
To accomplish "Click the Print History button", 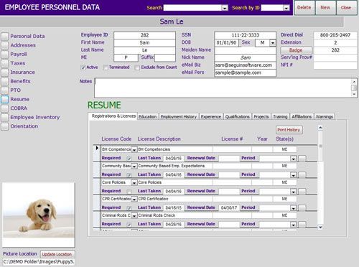I will 289,130.
